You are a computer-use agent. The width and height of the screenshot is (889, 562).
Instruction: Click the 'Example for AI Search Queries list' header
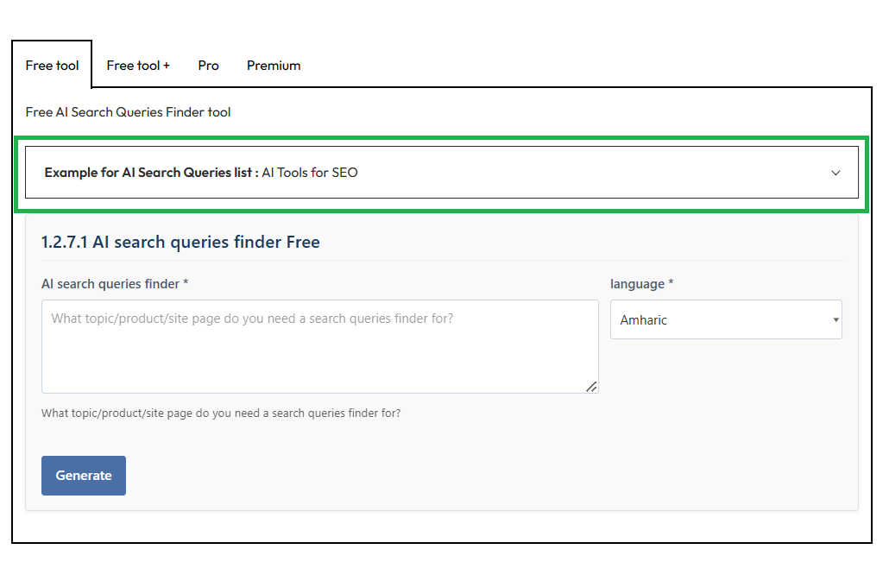pos(151,173)
